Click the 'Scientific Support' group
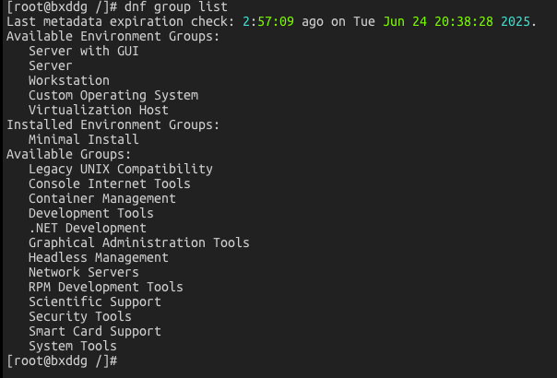 click(95, 301)
